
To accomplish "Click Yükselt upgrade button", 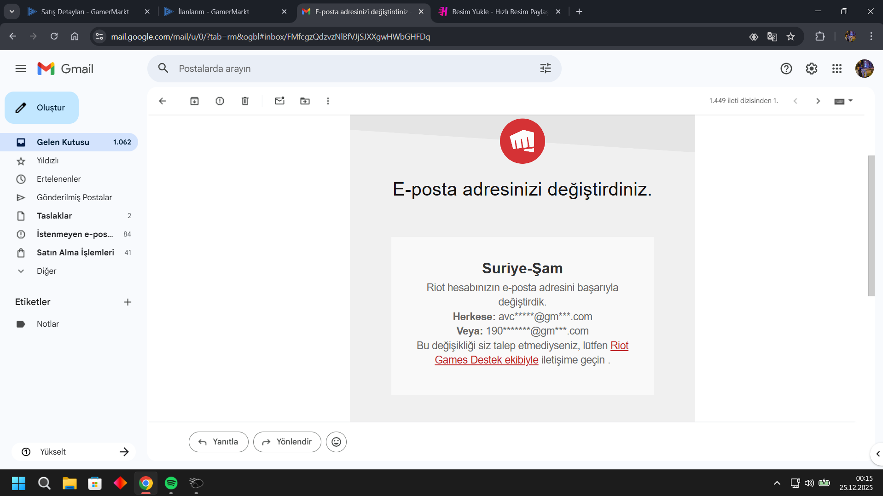I will pyautogui.click(x=74, y=452).
